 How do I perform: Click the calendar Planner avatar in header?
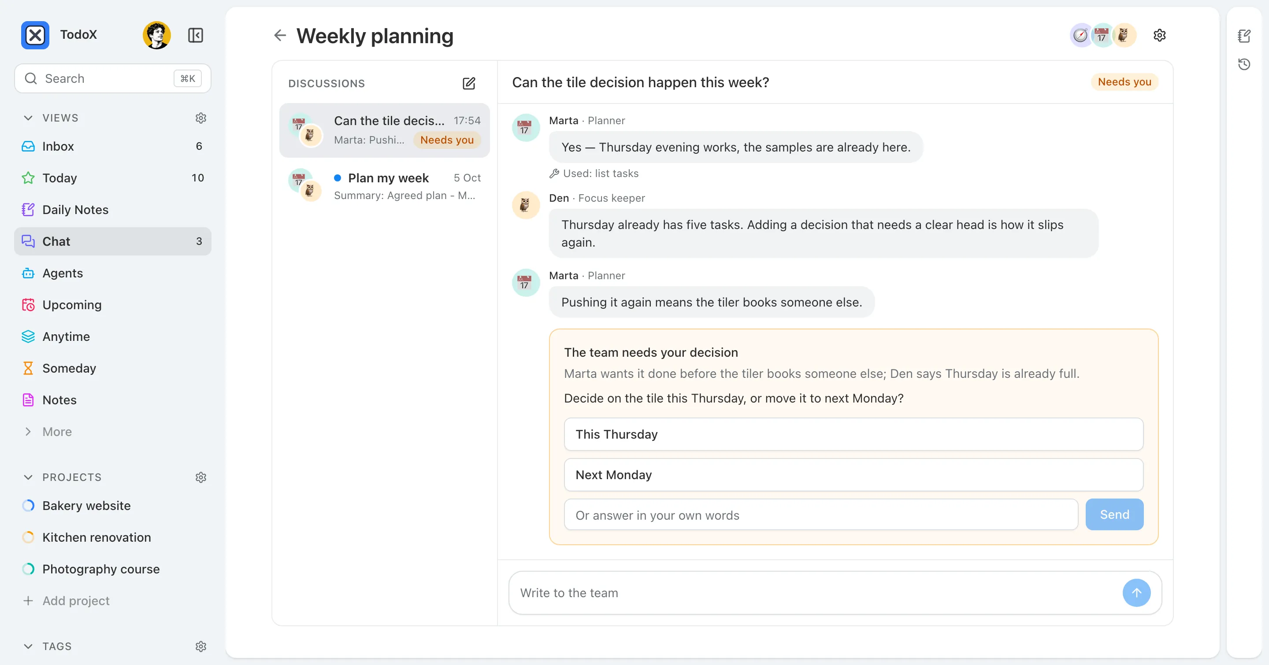click(x=1102, y=35)
